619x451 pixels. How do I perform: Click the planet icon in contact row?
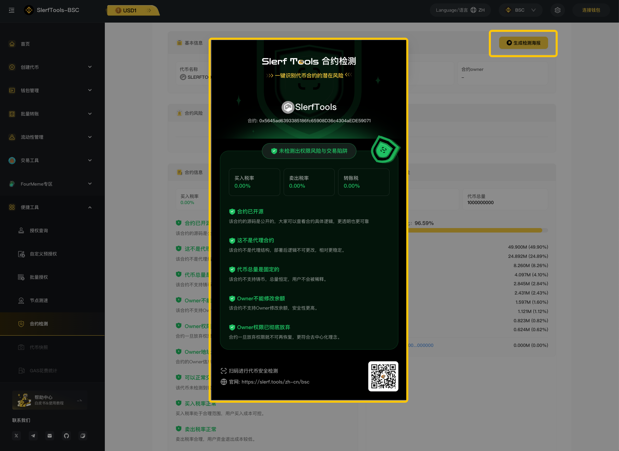pos(83,436)
